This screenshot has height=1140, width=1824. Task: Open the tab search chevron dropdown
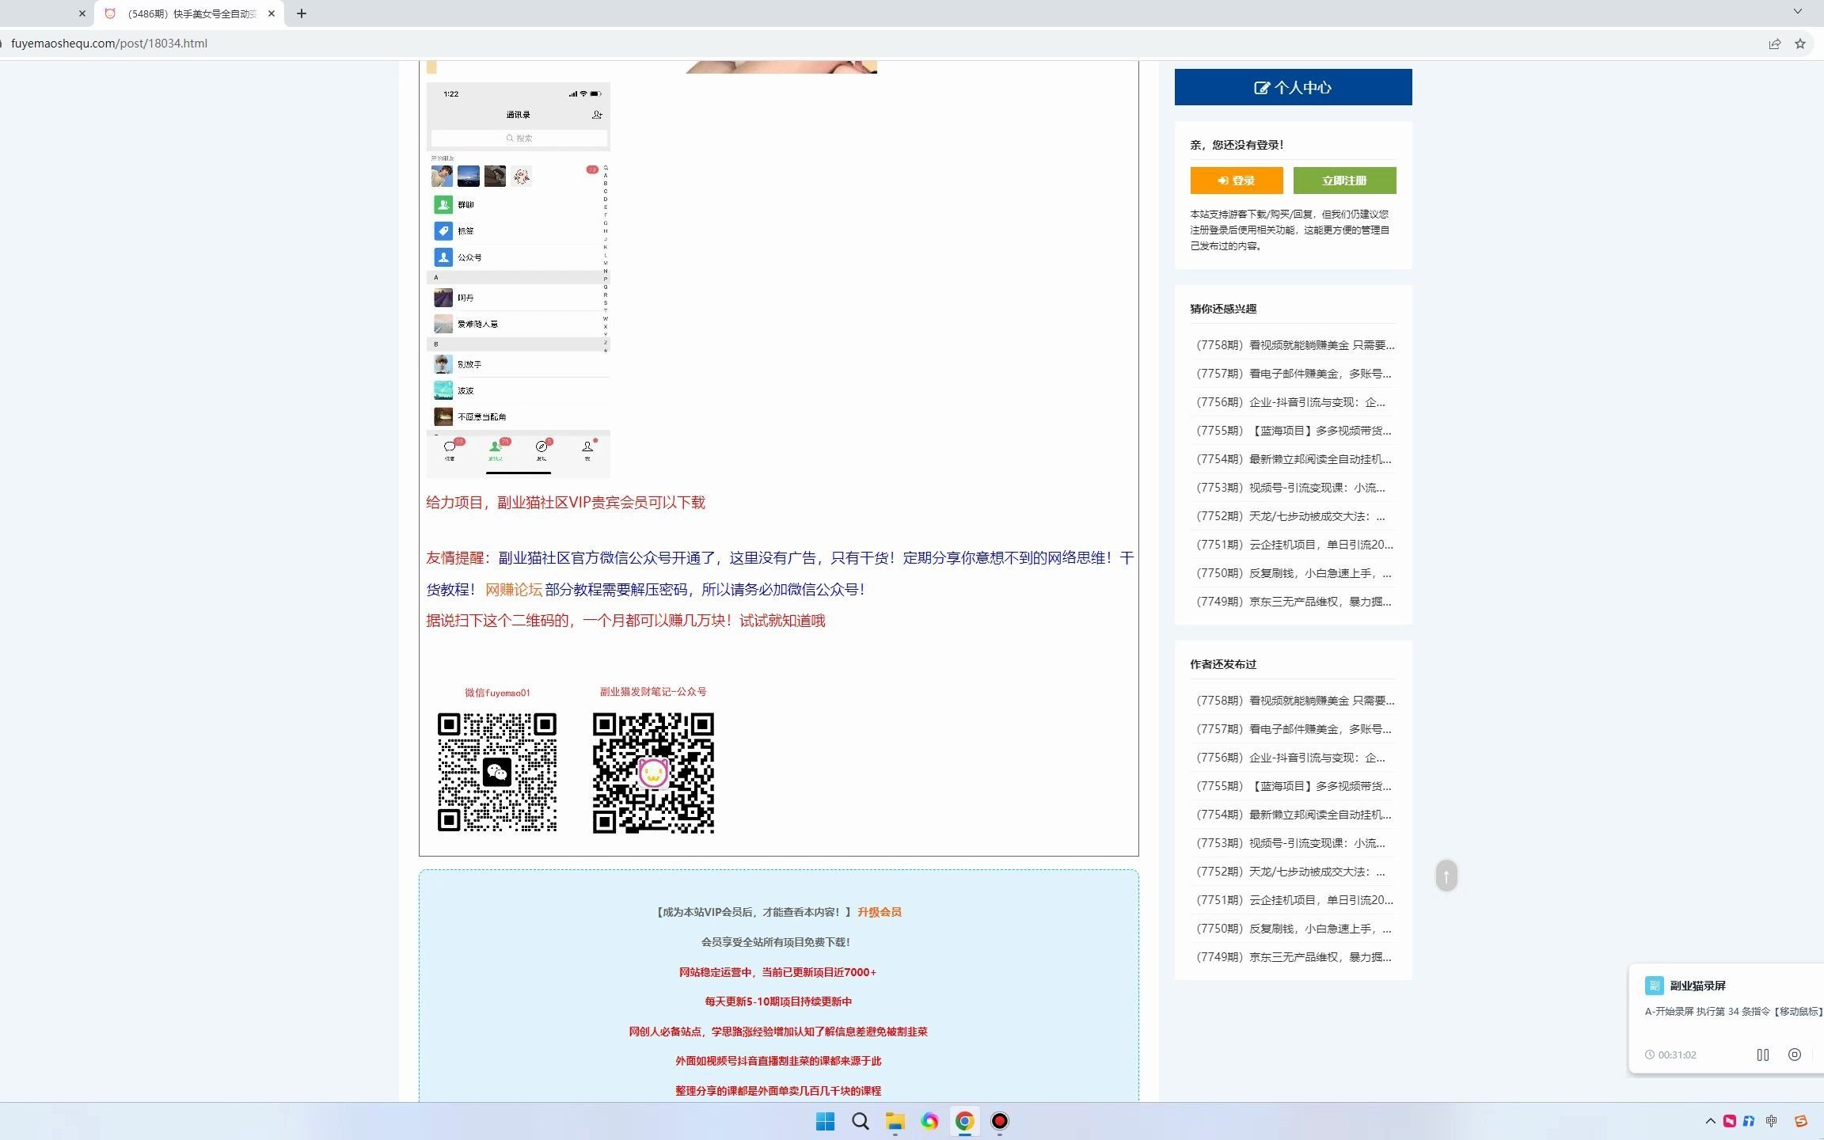[x=1798, y=11]
